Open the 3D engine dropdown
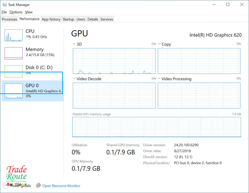Viewport: 249px width, 193px height. pyautogui.click(x=74, y=44)
